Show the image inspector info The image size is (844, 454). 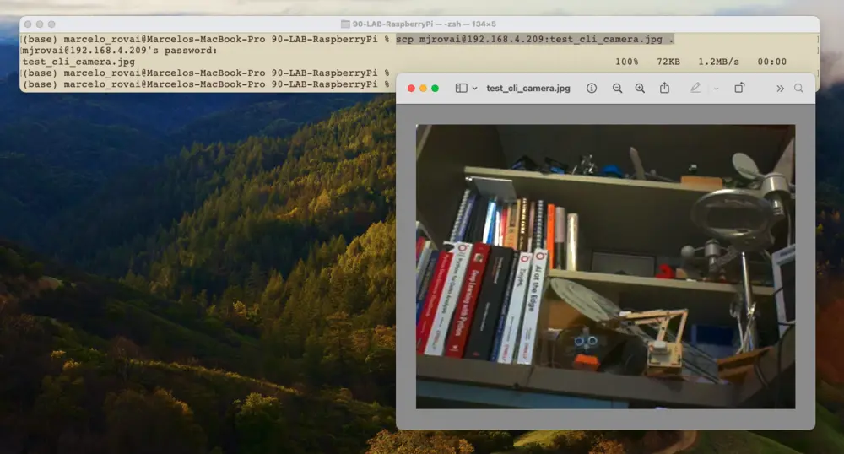click(x=592, y=88)
